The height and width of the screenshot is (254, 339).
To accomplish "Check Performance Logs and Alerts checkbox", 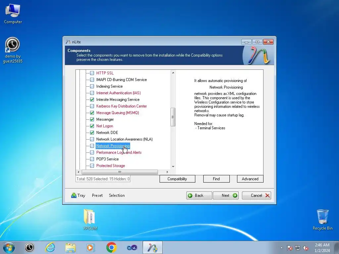I will point(92,152).
